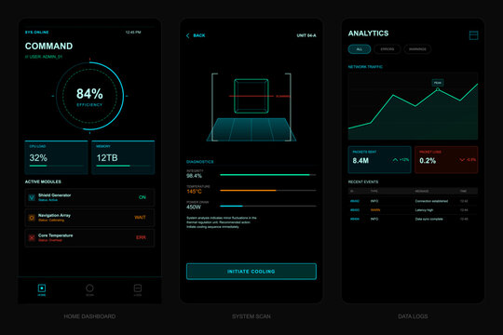Click the Packets Sent upward trend arrow

click(x=395, y=160)
